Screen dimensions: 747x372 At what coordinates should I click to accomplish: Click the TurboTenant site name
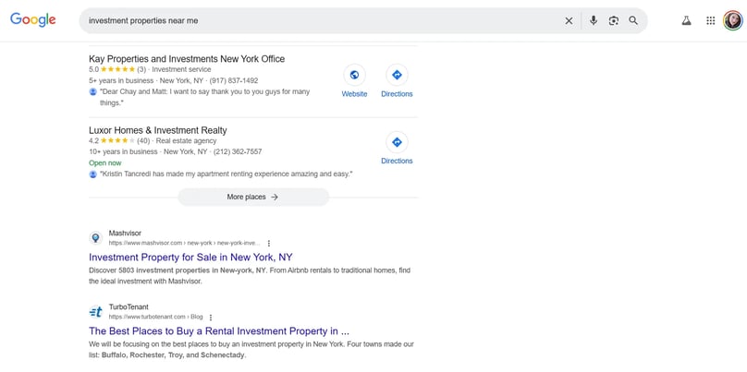(129, 306)
